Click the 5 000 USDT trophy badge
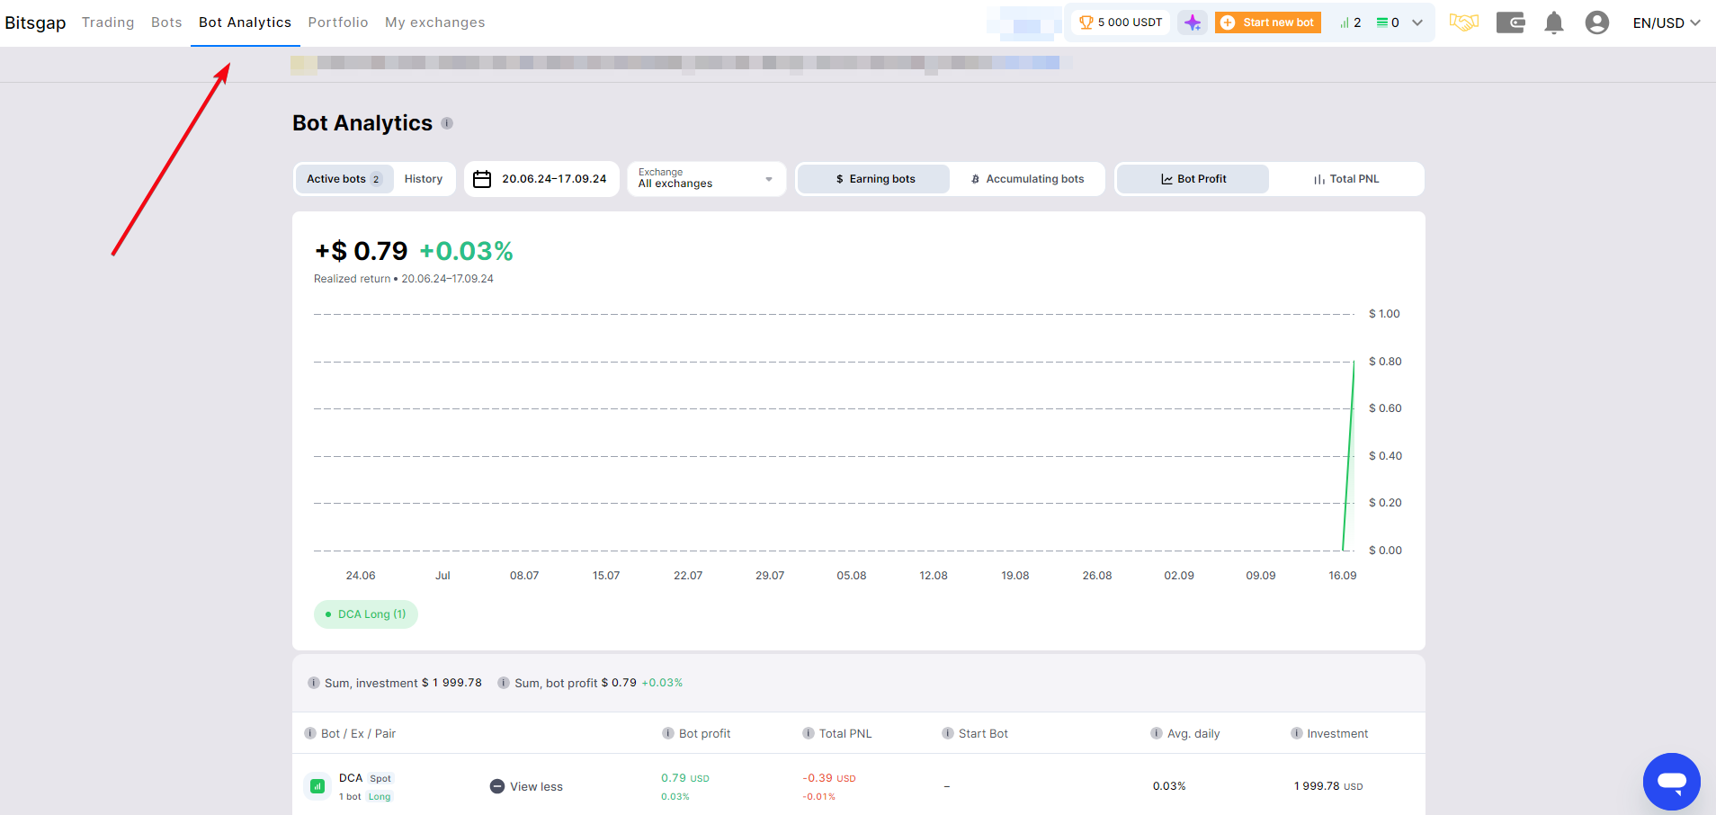 [x=1121, y=22]
